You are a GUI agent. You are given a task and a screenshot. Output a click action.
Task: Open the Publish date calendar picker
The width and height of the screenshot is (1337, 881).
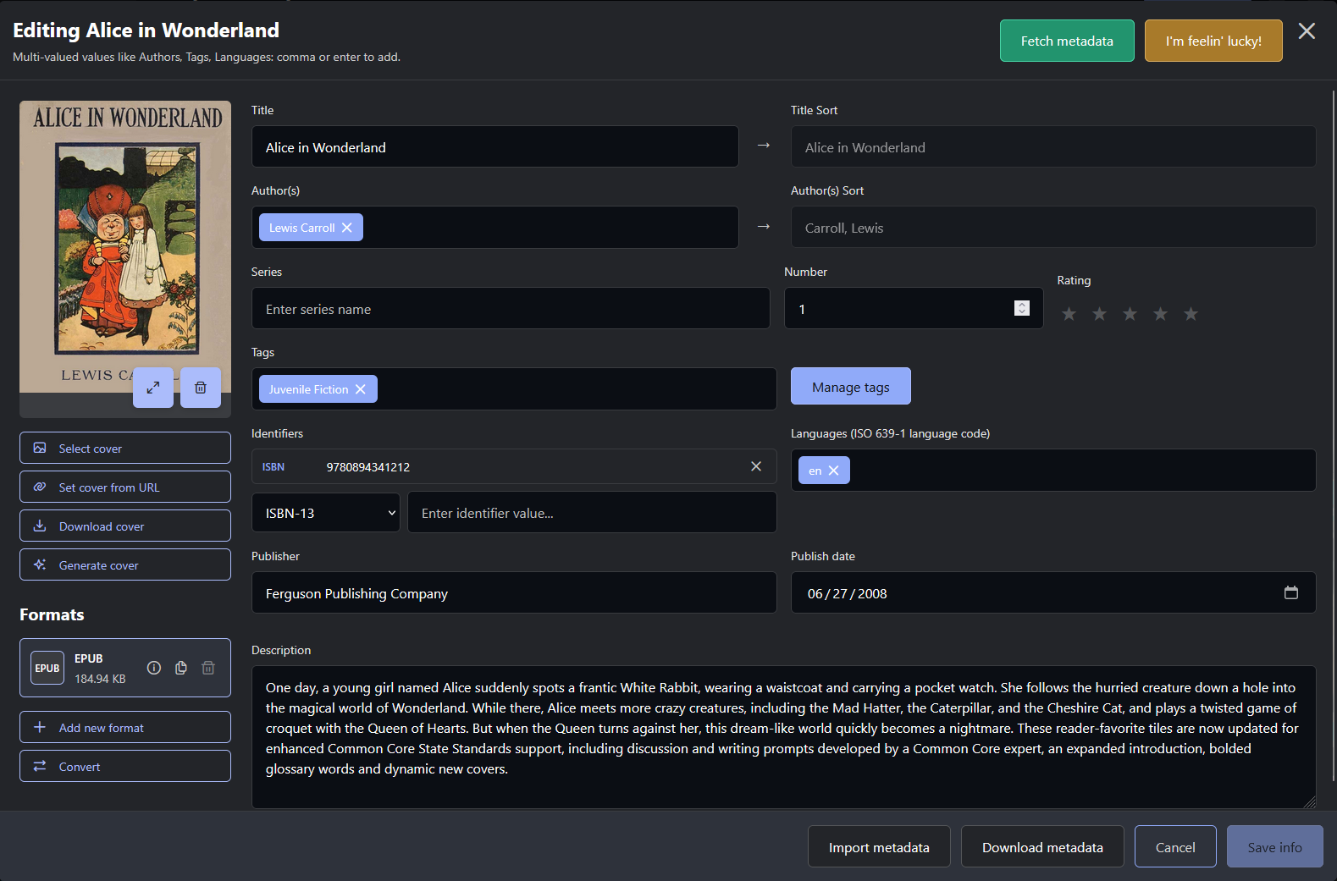click(x=1290, y=592)
